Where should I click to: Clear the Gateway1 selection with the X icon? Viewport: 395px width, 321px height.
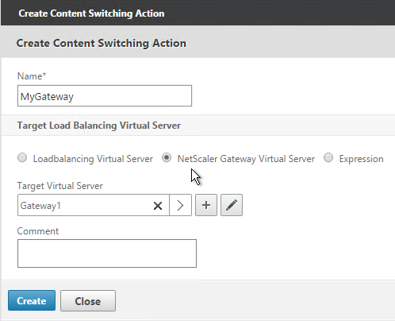pyautogui.click(x=158, y=206)
